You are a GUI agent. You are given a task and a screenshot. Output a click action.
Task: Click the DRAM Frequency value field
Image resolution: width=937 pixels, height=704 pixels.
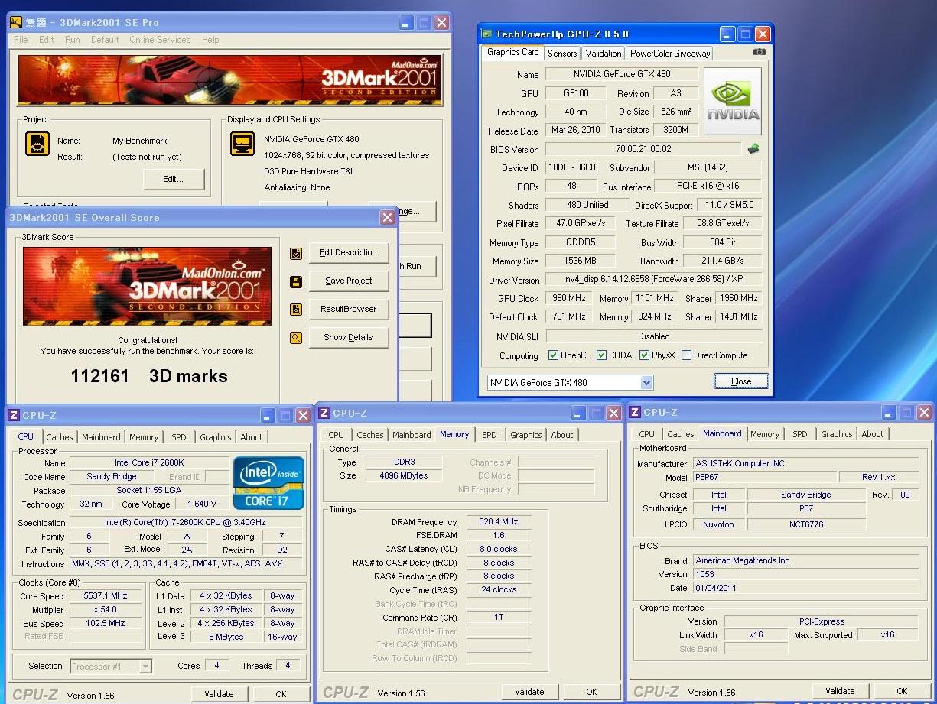tap(499, 522)
